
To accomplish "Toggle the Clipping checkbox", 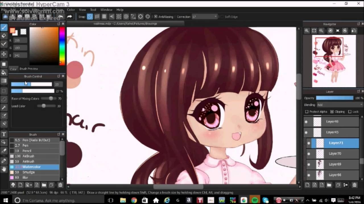I will coord(332,112).
